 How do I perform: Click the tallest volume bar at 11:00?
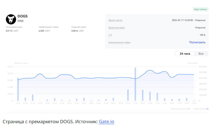[x=135, y=84]
